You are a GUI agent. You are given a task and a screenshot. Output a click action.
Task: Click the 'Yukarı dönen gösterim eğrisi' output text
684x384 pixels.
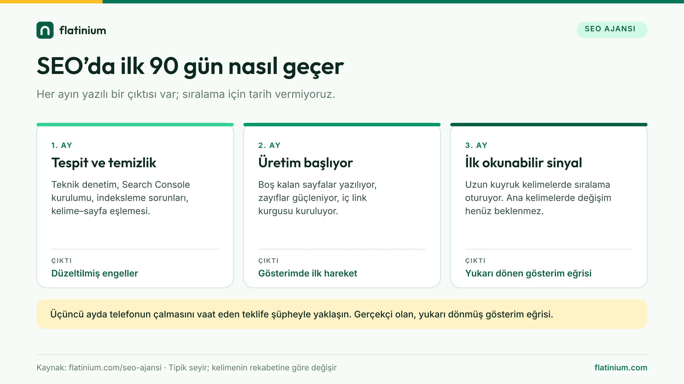[x=528, y=273]
